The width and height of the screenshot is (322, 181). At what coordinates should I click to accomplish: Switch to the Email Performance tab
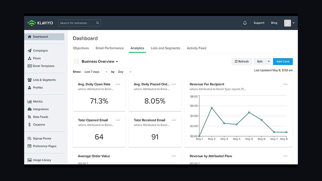point(110,48)
